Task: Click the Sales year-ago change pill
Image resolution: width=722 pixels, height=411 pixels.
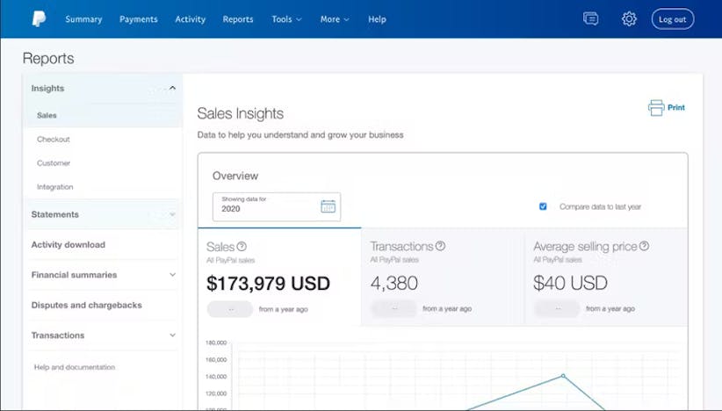Action: 230,309
